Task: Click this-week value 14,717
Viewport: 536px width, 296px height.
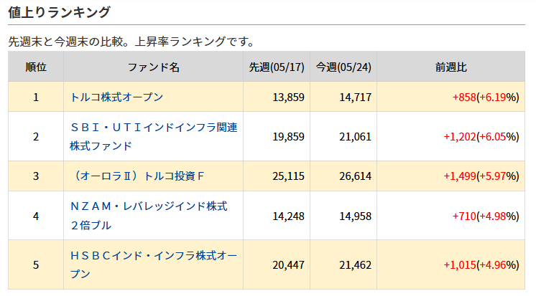Action: [356, 97]
